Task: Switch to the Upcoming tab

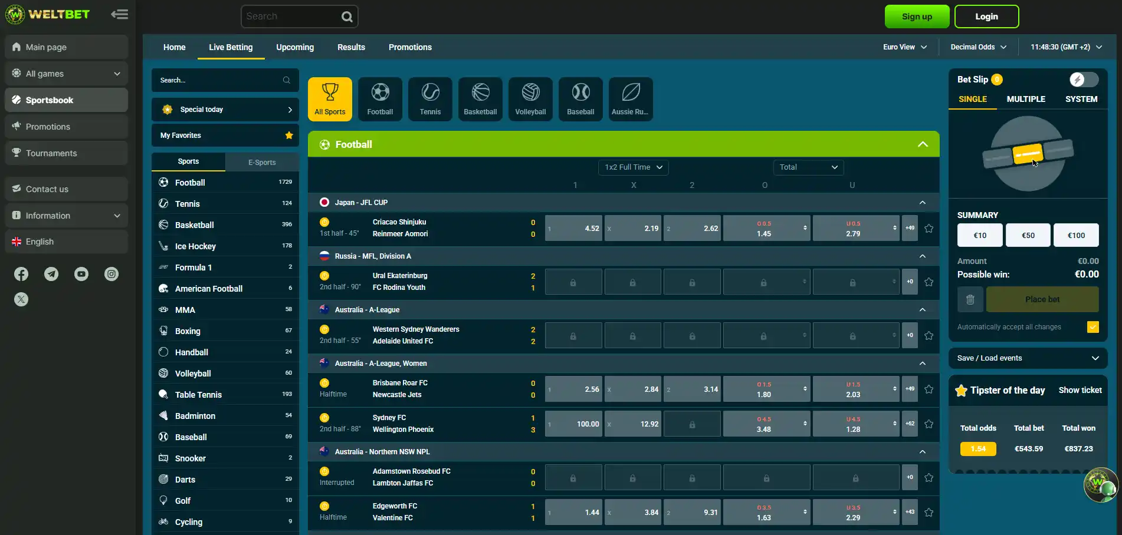Action: [295, 47]
